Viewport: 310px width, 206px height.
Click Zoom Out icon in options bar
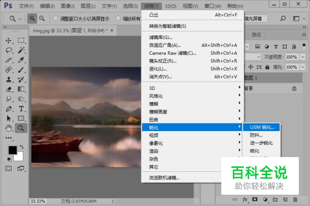click(x=42, y=18)
